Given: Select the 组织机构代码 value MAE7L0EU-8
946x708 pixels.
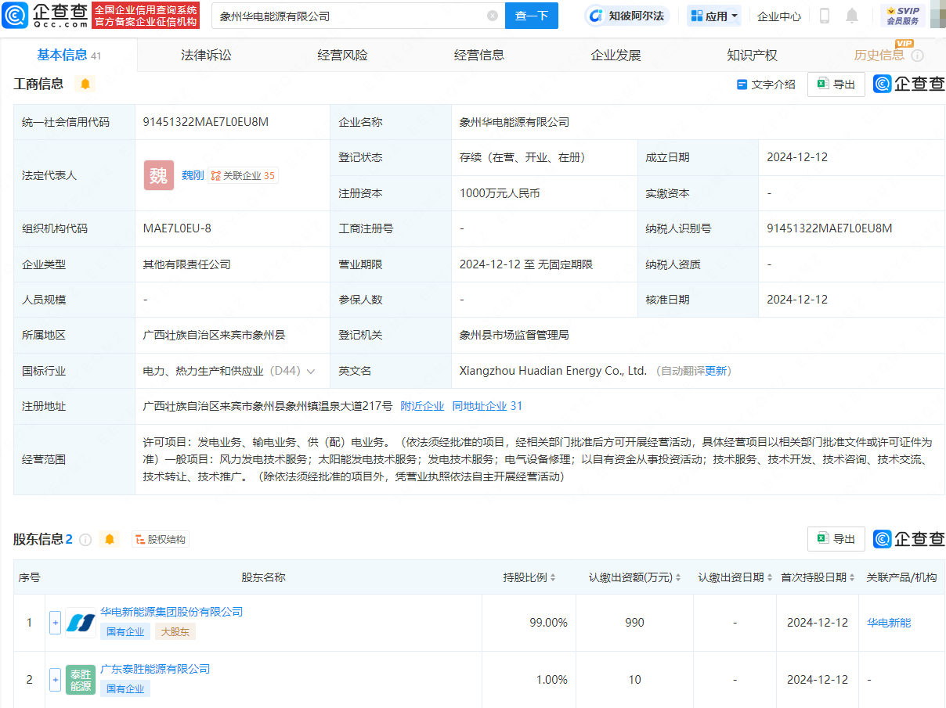Looking at the screenshot, I should (177, 228).
